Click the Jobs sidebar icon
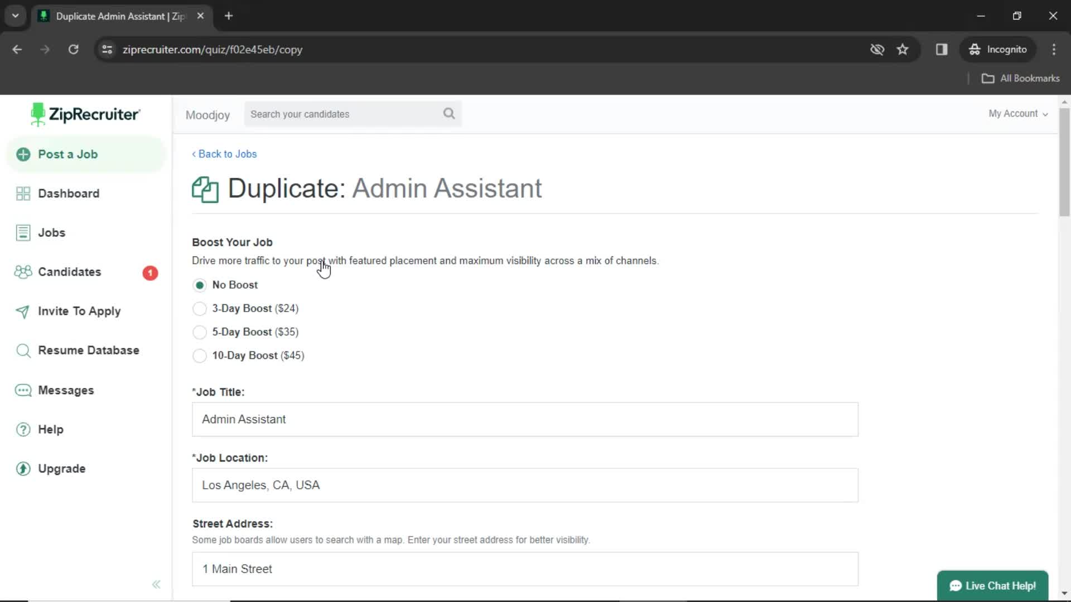This screenshot has height=602, width=1071. 23,232
